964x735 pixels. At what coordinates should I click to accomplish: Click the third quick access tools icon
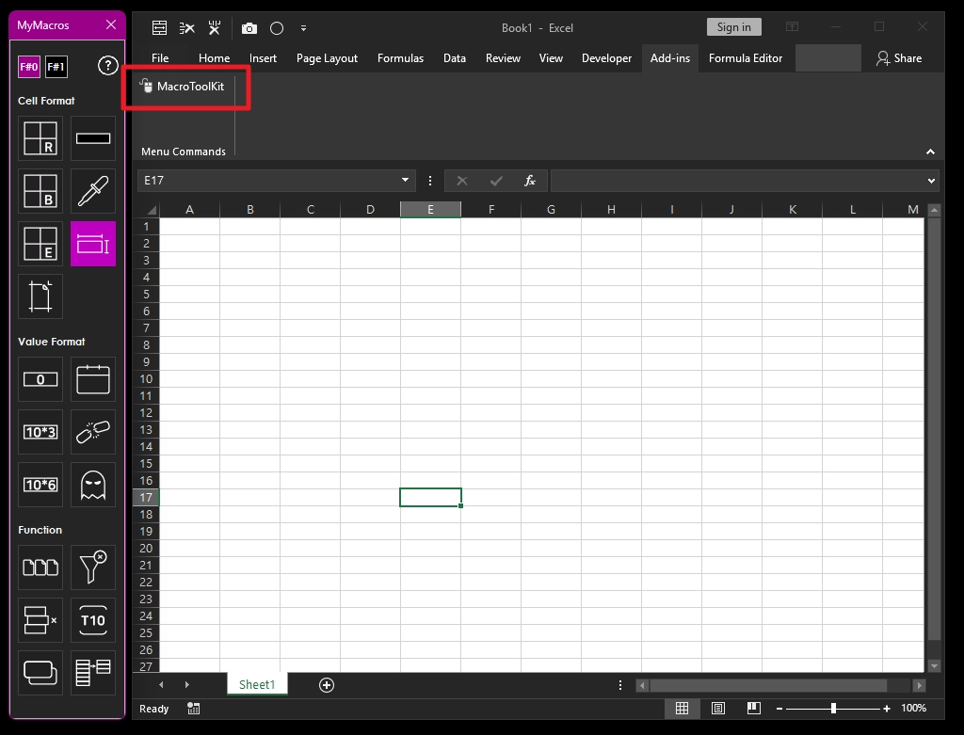click(x=215, y=27)
